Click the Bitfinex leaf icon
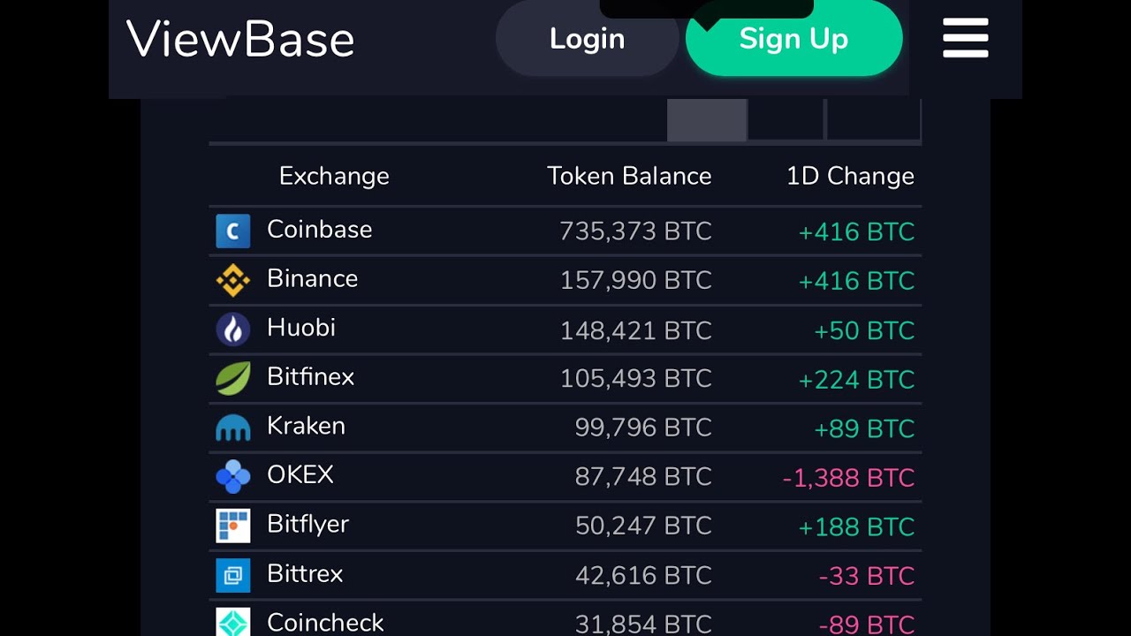Image resolution: width=1131 pixels, height=636 pixels. click(x=232, y=377)
